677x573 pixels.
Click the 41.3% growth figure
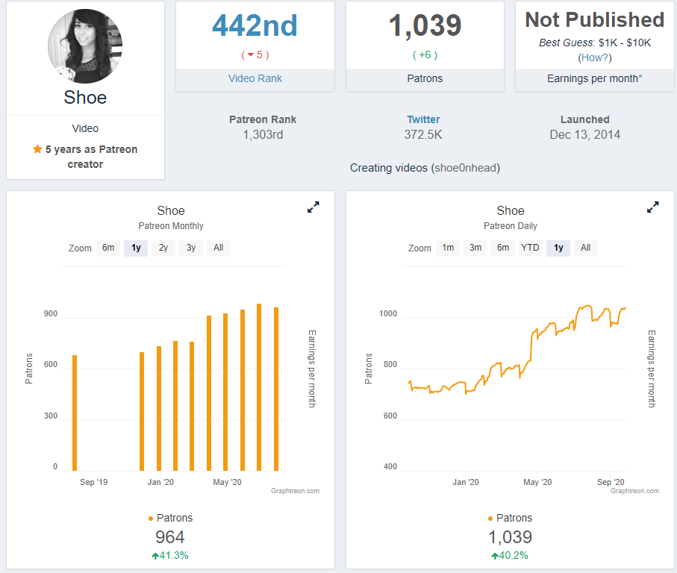(x=174, y=556)
